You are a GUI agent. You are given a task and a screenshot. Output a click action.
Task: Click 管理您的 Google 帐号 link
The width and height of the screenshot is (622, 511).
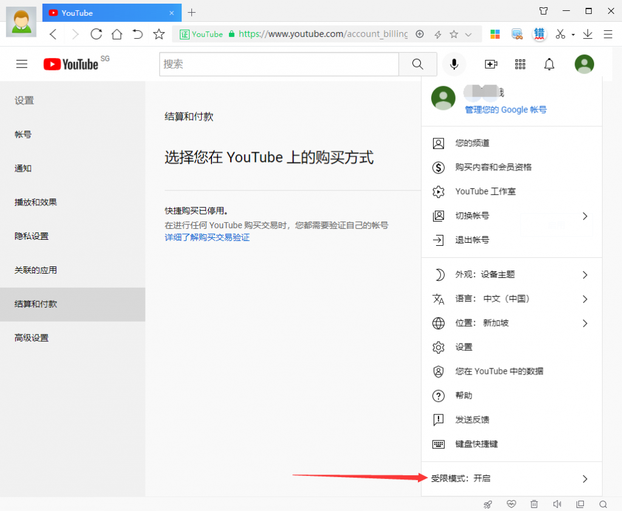pyautogui.click(x=506, y=110)
